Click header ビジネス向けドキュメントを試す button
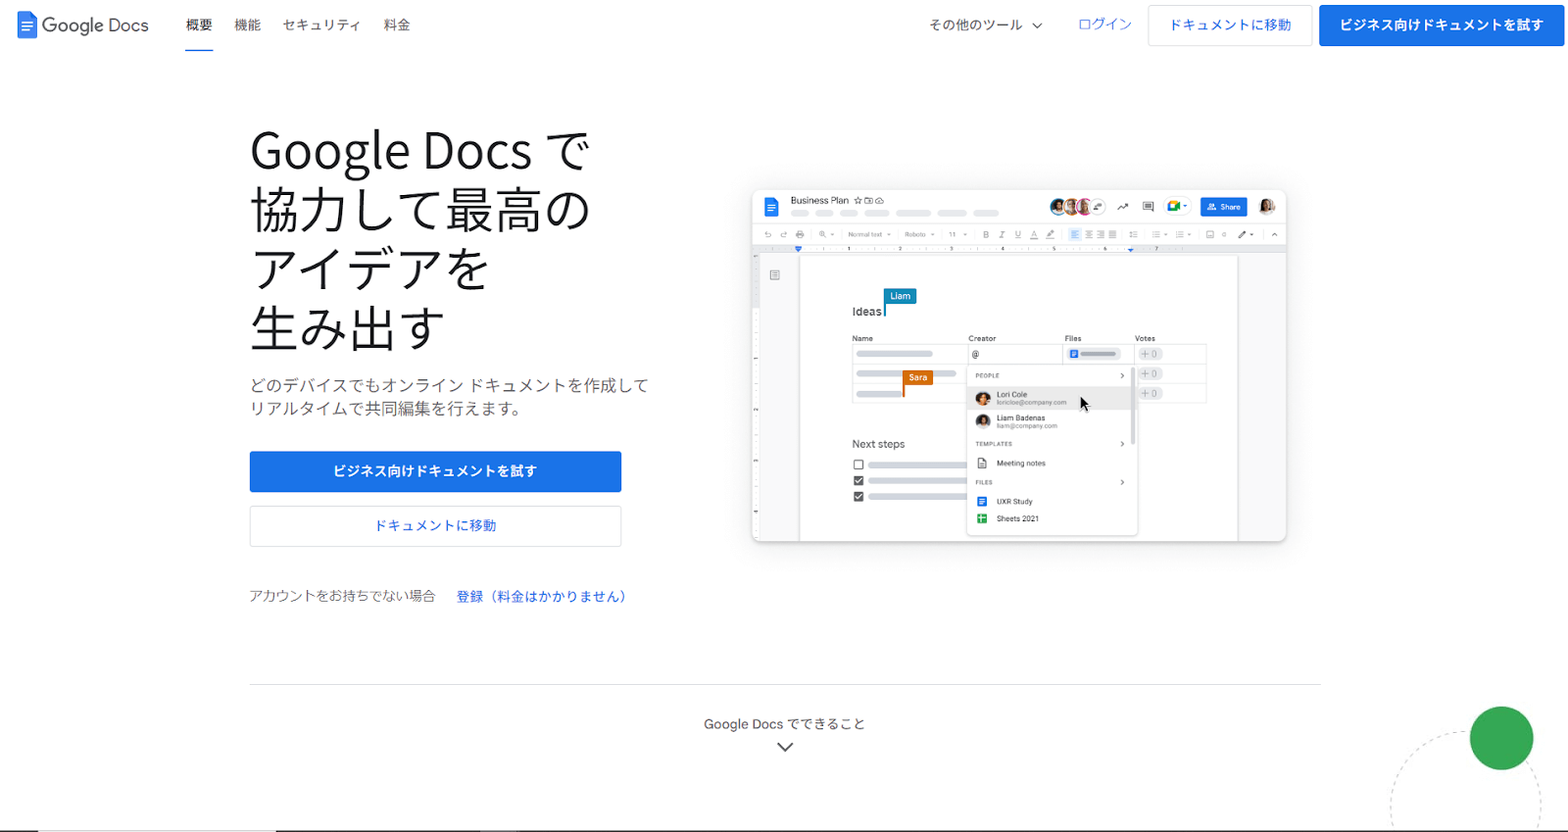Image resolution: width=1568 pixels, height=832 pixels. 1442,25
